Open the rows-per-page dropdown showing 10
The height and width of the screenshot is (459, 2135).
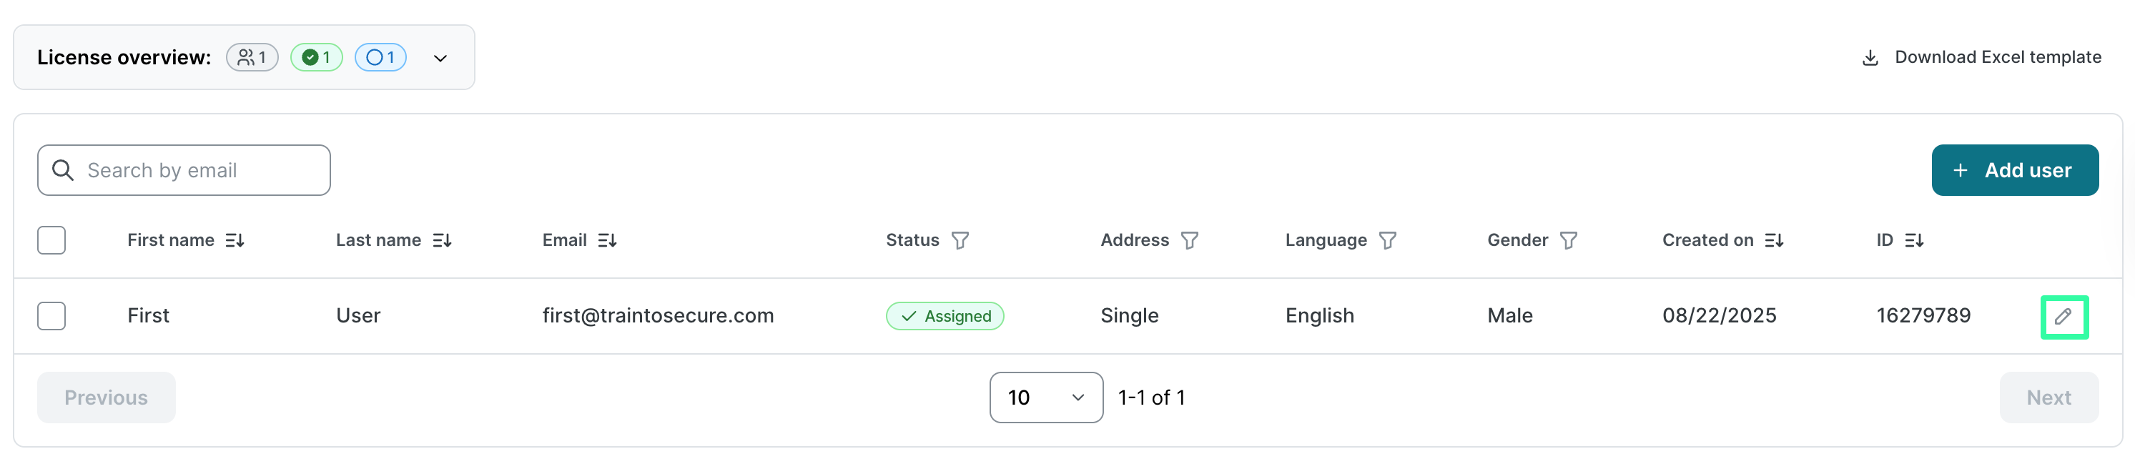point(1045,398)
